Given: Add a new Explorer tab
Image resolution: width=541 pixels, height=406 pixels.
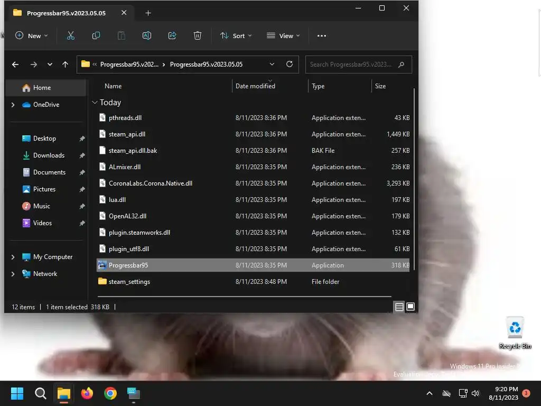Looking at the screenshot, I should (x=148, y=13).
